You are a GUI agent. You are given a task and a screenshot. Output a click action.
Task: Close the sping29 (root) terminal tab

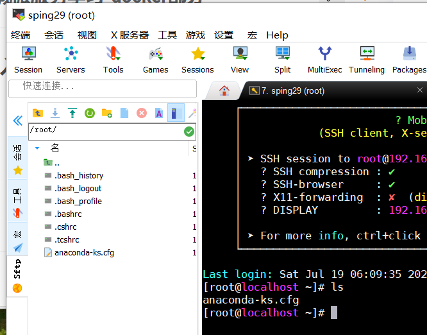click(x=420, y=90)
